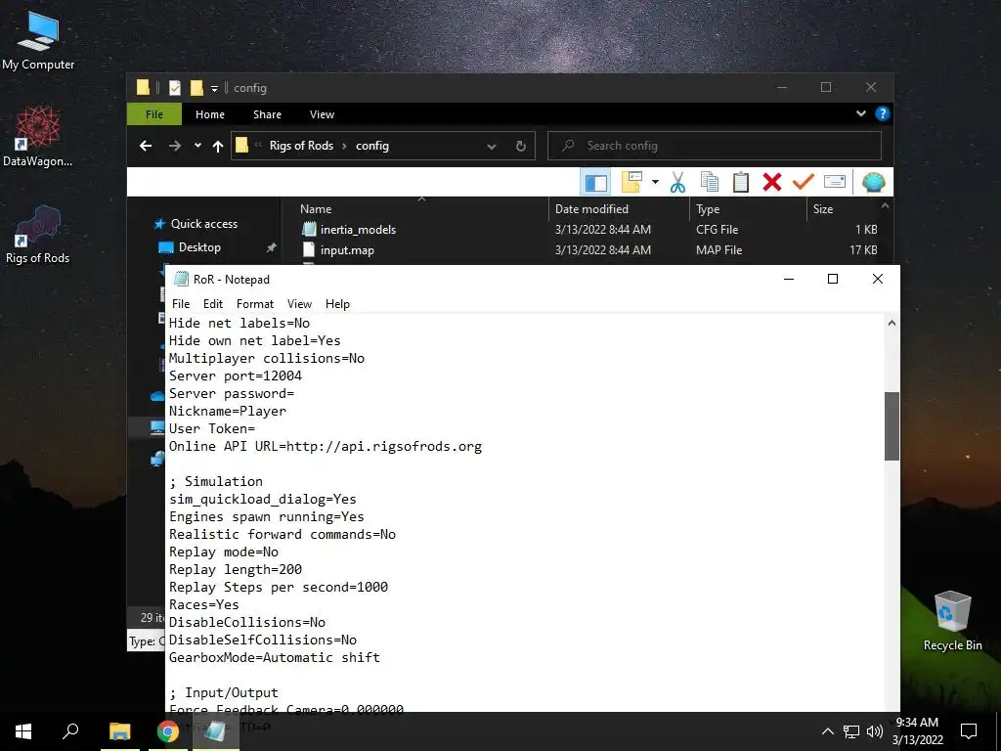Open Google Chrome from the taskbar

tap(167, 731)
